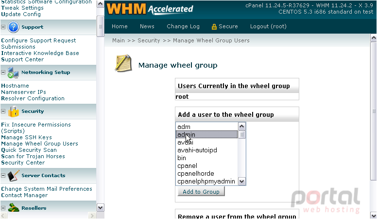Open Resolver Configuration link
Image resolution: width=377 pixels, height=219 pixels.
coord(33,98)
